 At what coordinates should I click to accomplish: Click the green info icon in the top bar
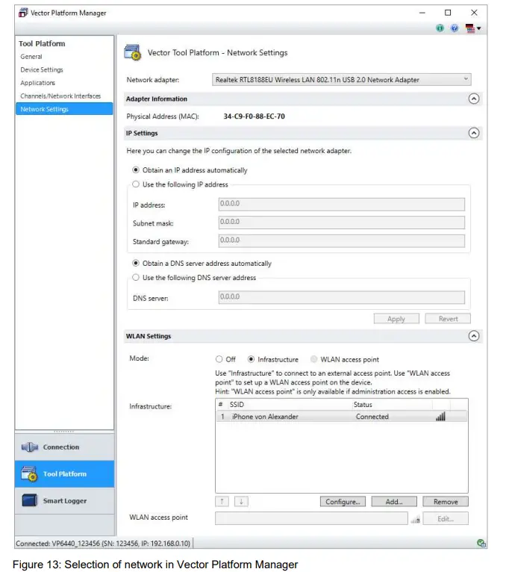click(440, 28)
